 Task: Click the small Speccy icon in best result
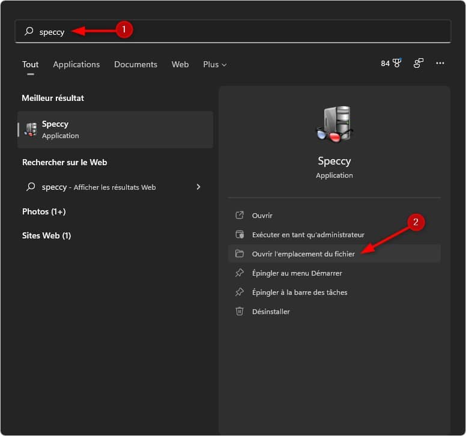[31, 130]
